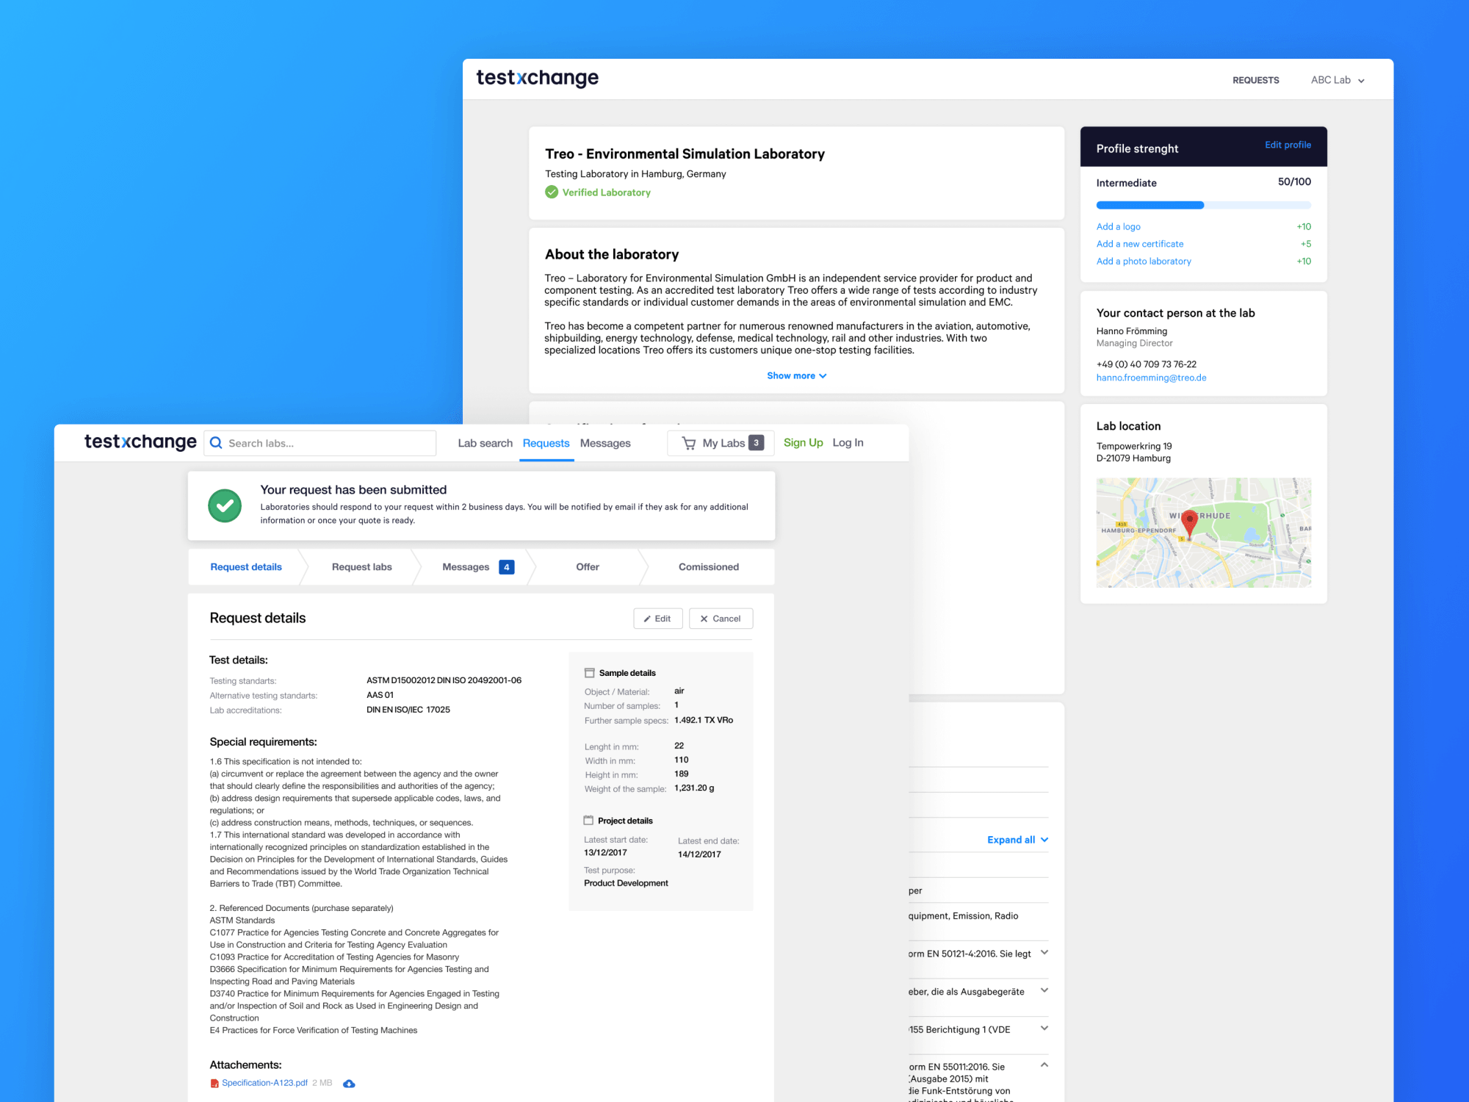1469x1102 pixels.
Task: Click into the Search labs input field
Action: [320, 443]
